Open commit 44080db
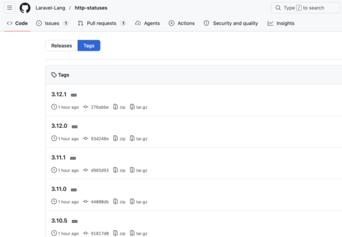The height and width of the screenshot is (237, 342). (100, 202)
